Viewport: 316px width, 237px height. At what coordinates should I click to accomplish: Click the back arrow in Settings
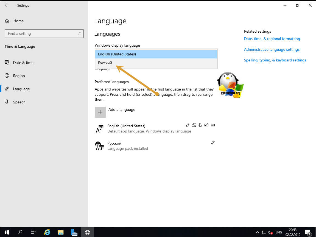tap(7, 5)
